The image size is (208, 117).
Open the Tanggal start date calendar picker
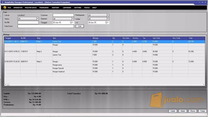coord(72,22)
